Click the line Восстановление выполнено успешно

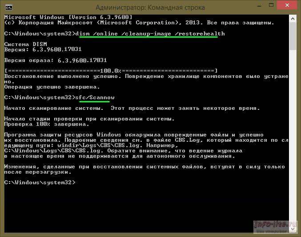click(x=146, y=76)
